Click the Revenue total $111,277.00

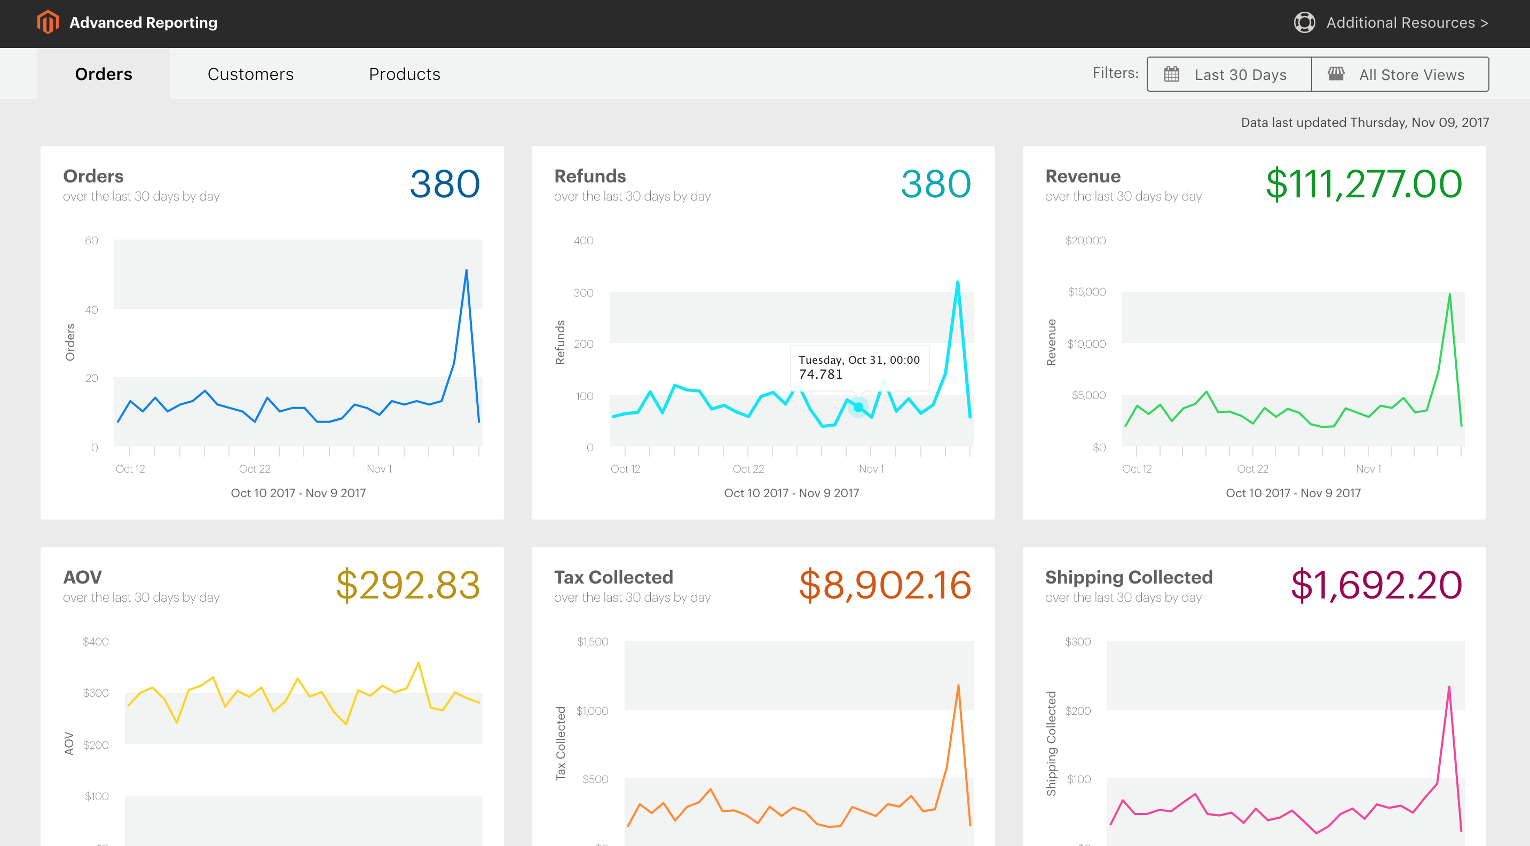point(1363,184)
